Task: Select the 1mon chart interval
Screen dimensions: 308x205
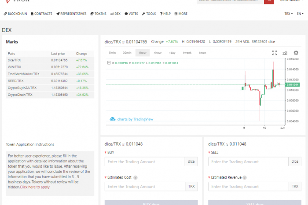Action: [202, 53]
